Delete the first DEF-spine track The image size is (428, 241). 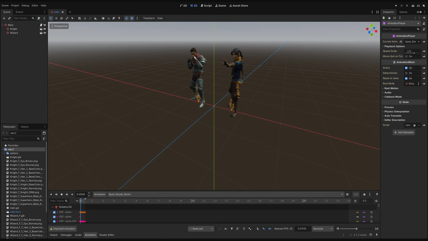371,212
